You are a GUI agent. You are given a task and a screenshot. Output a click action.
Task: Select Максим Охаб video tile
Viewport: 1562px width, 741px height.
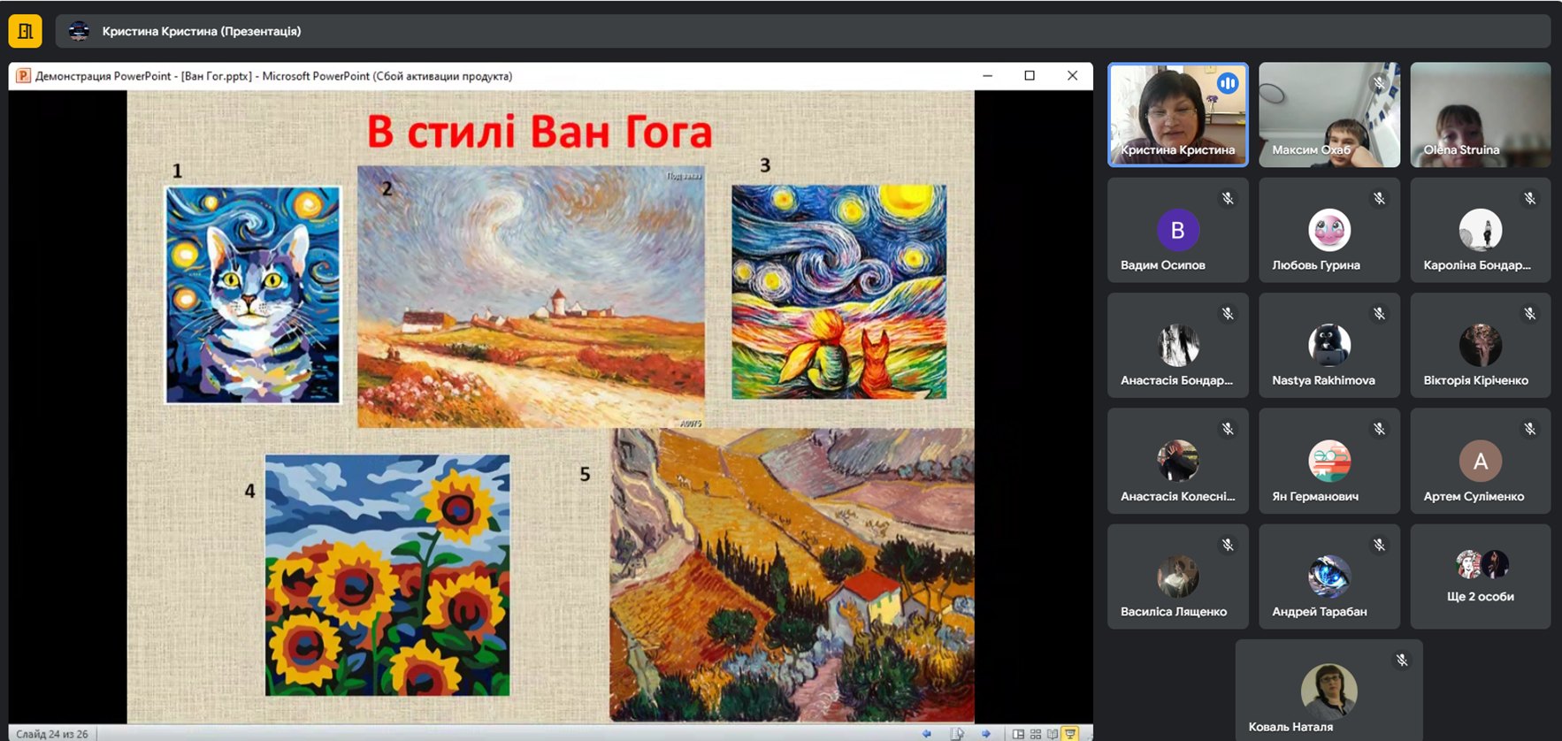click(1328, 114)
